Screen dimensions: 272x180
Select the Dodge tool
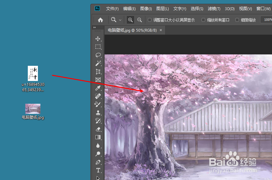(98, 154)
